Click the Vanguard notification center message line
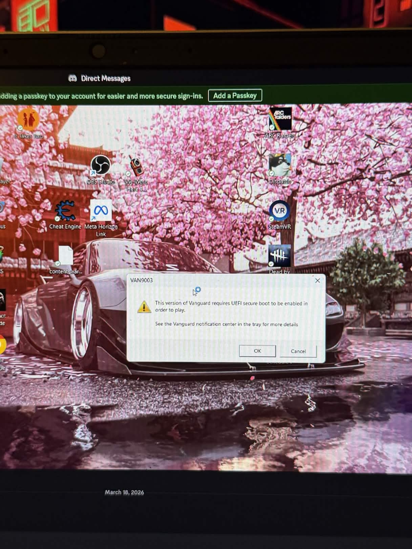Viewport: 412px width, 549px height. pyautogui.click(x=227, y=324)
